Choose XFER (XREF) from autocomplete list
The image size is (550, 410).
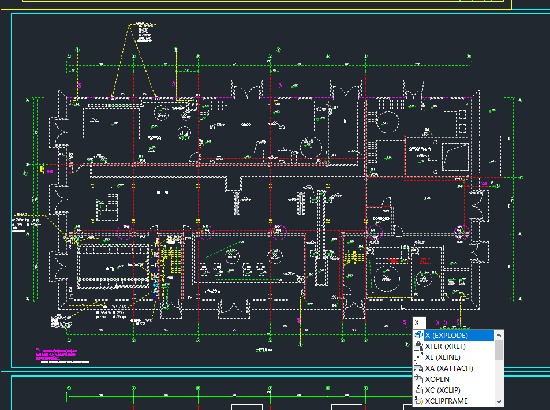pos(454,346)
